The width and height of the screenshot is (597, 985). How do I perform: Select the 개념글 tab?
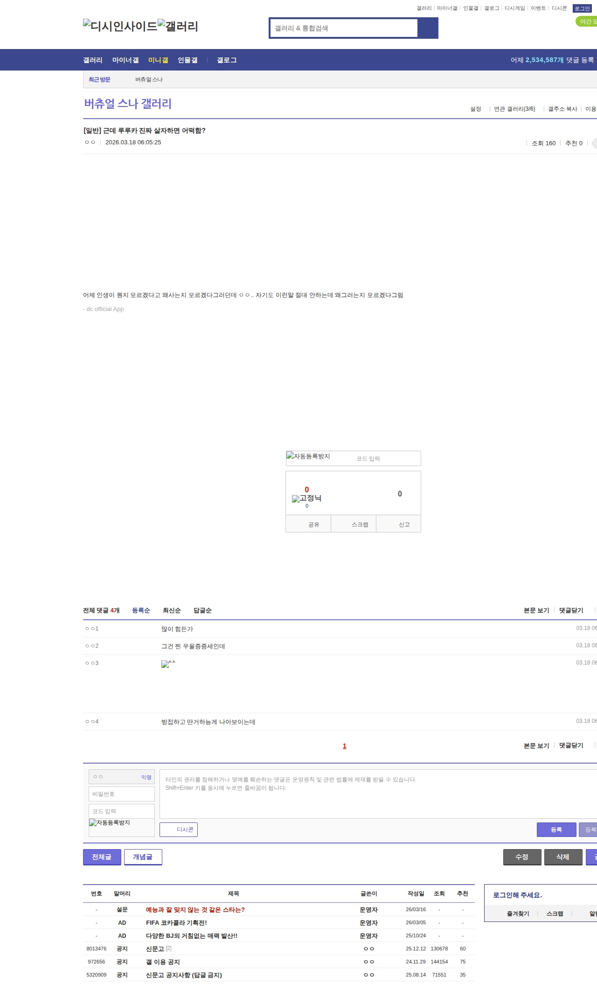point(143,857)
